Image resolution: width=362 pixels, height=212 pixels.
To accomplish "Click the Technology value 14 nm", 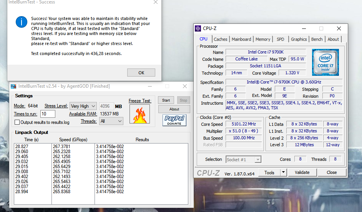I will [236, 73].
